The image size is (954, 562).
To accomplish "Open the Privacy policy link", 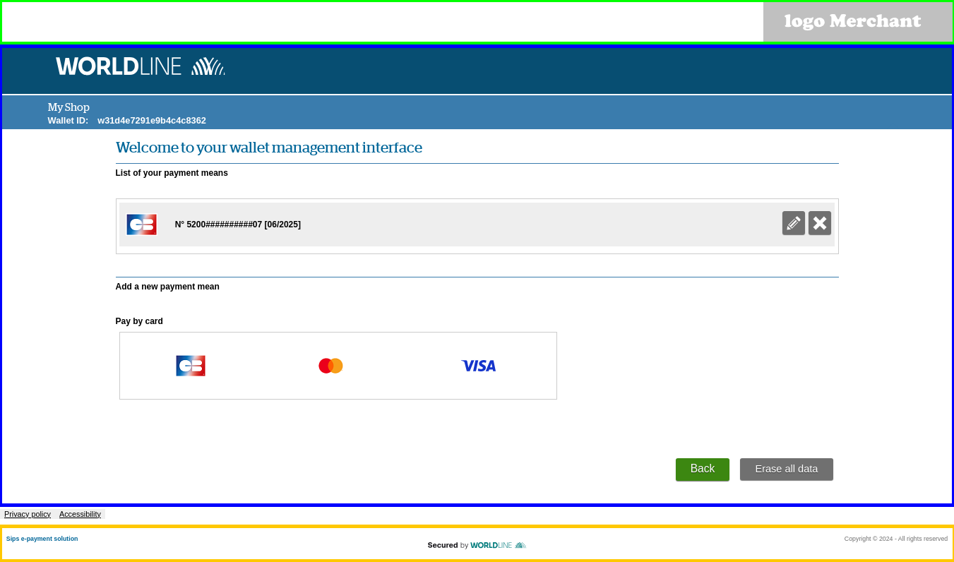I will click(28, 514).
